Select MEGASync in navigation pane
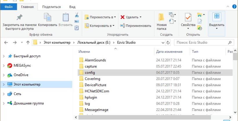 19,66
